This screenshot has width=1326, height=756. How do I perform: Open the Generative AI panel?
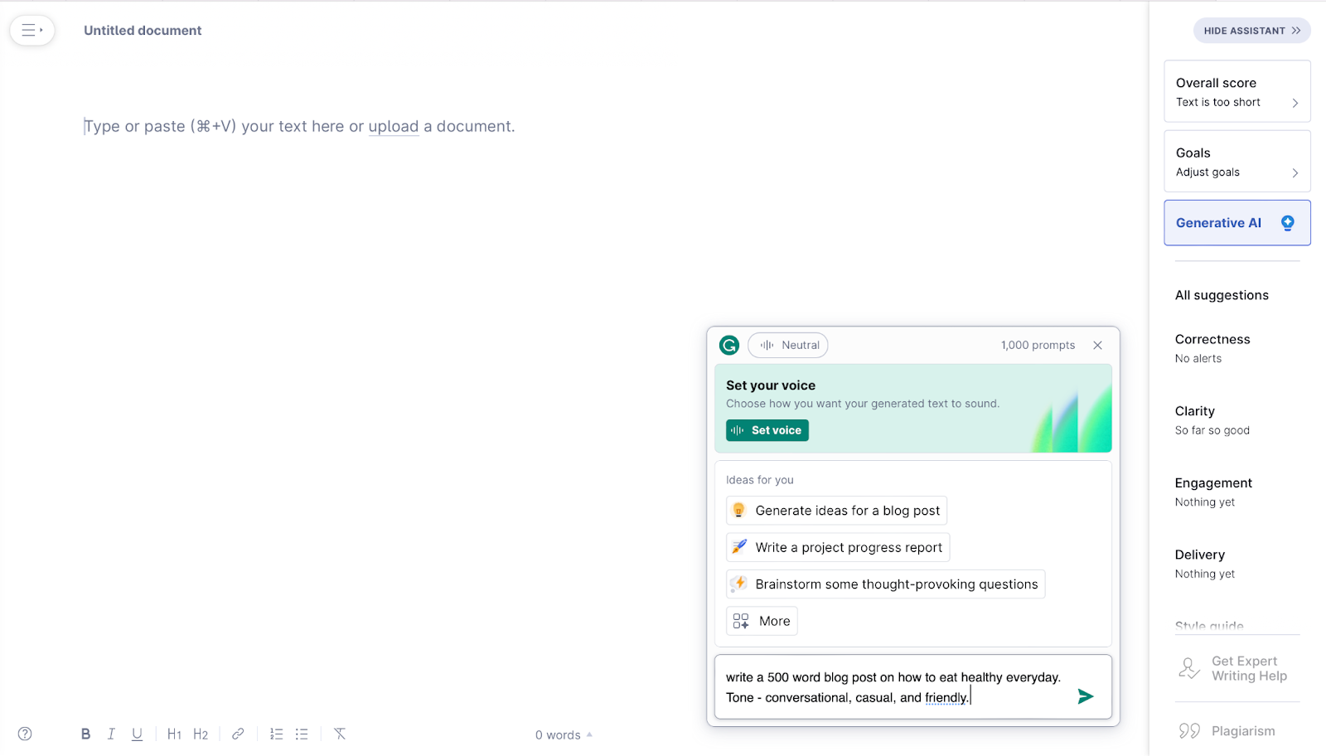click(1237, 222)
